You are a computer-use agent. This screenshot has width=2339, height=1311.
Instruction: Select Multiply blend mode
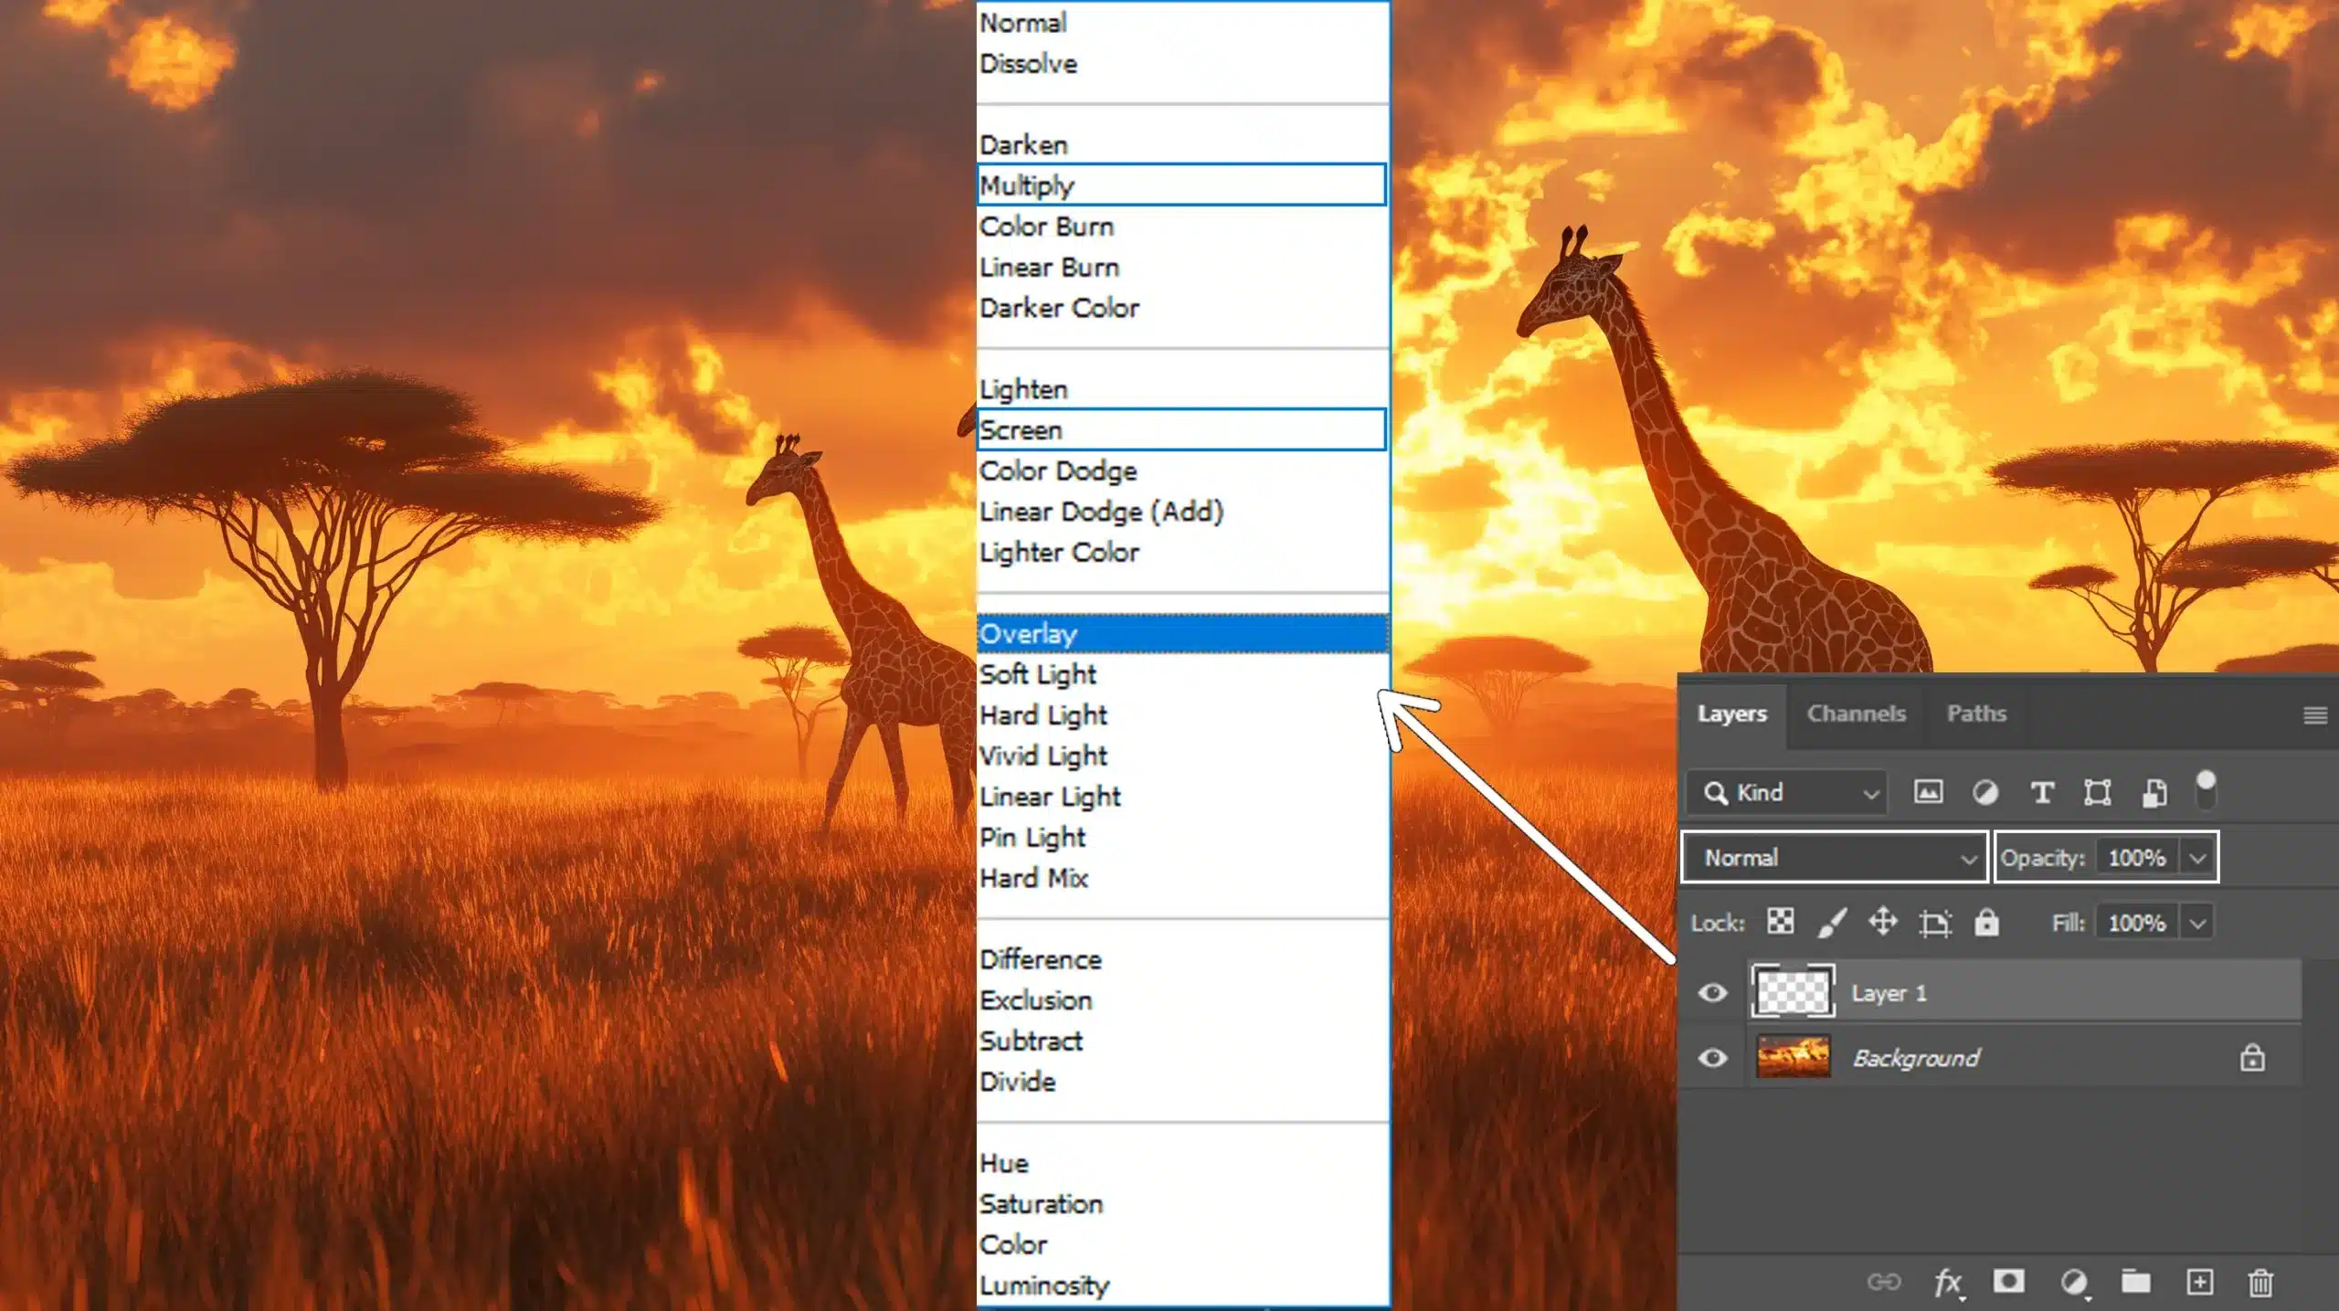(1180, 183)
